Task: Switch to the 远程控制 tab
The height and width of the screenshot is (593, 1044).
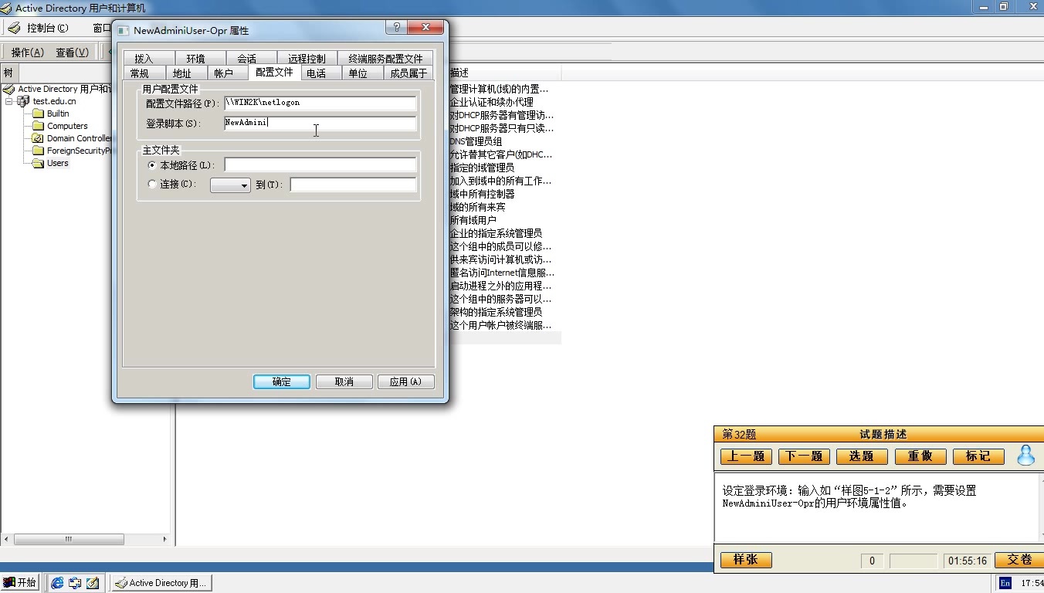Action: [x=307, y=59]
